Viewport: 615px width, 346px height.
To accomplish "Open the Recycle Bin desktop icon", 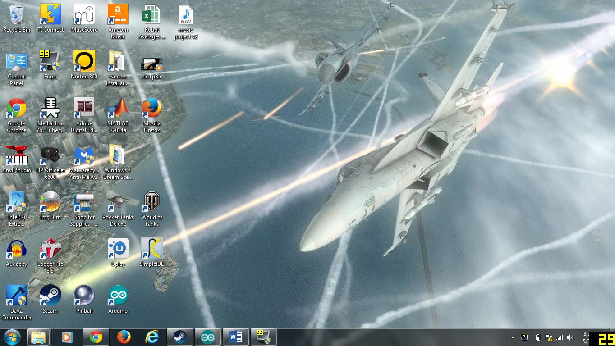I will [17, 19].
